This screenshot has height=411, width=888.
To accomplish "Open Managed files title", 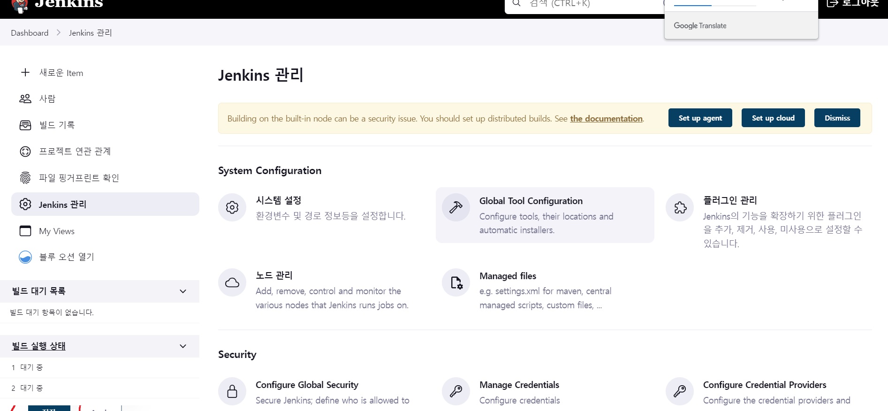I will click(508, 276).
